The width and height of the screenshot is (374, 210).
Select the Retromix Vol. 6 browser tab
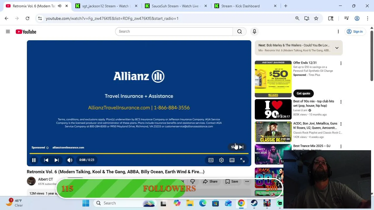click(x=34, y=6)
